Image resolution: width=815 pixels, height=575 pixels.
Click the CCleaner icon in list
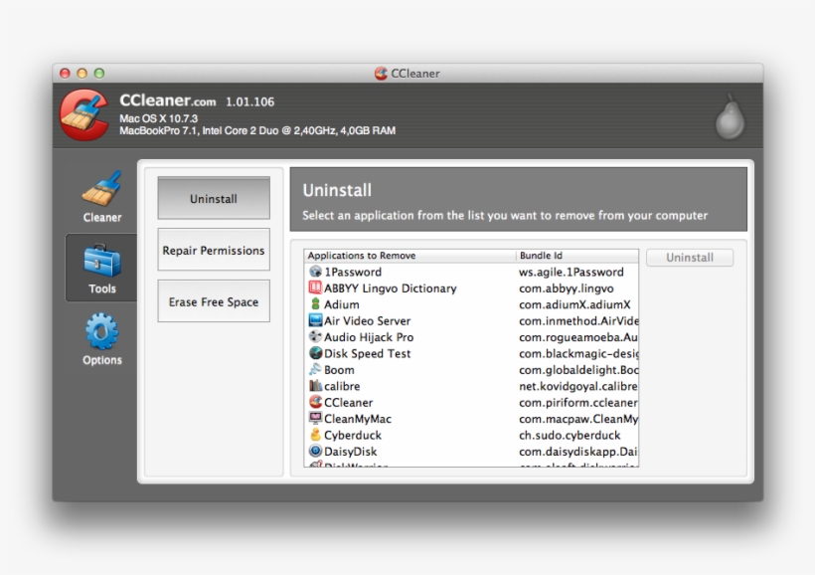[x=315, y=402]
